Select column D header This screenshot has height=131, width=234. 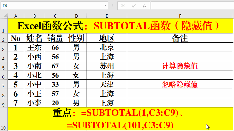coord(76,16)
